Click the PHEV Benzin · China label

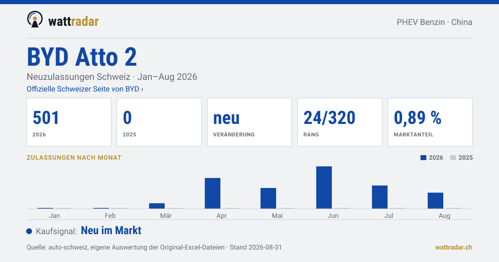click(x=435, y=22)
